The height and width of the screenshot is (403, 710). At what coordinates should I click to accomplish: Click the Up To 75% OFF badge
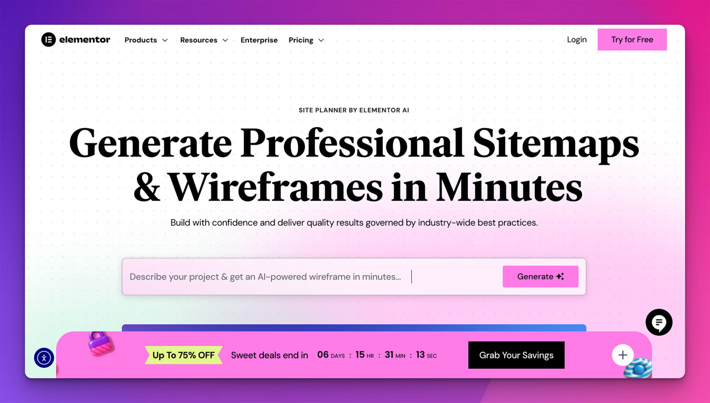click(183, 355)
